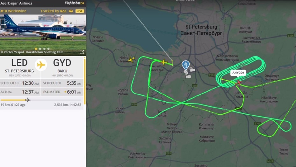Select the first photo carousel dot
The image size is (296, 167).
[x=36, y=49]
